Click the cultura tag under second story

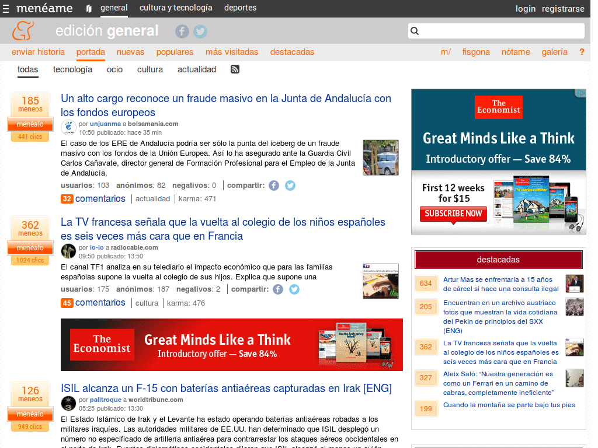click(147, 303)
